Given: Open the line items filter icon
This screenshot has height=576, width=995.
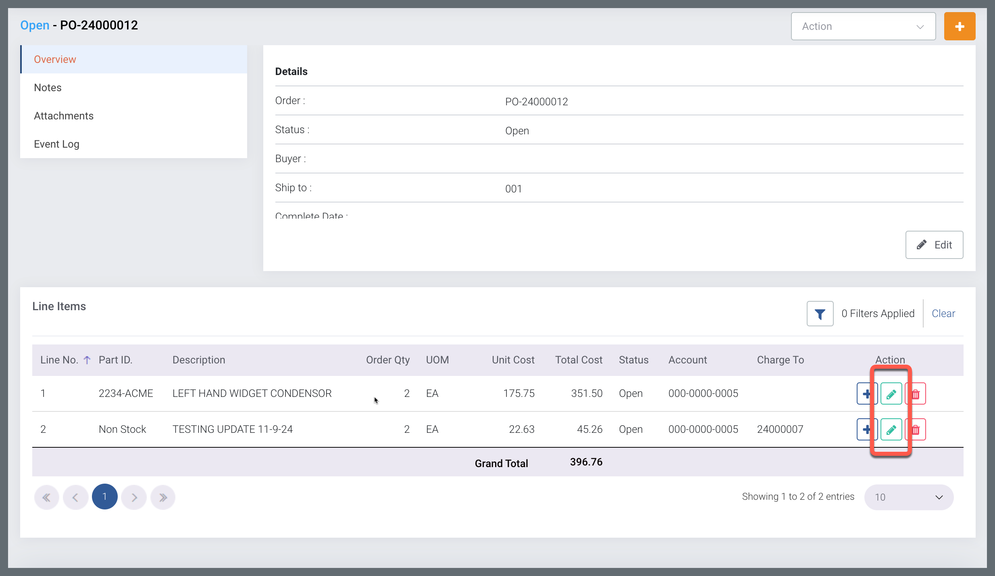Looking at the screenshot, I should 820,314.
